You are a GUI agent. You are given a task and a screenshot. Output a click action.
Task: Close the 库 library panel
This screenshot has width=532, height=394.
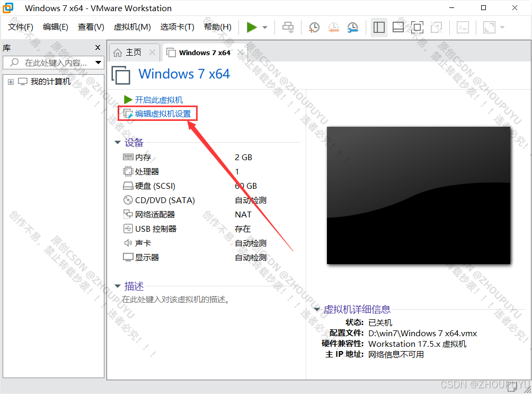[97, 48]
